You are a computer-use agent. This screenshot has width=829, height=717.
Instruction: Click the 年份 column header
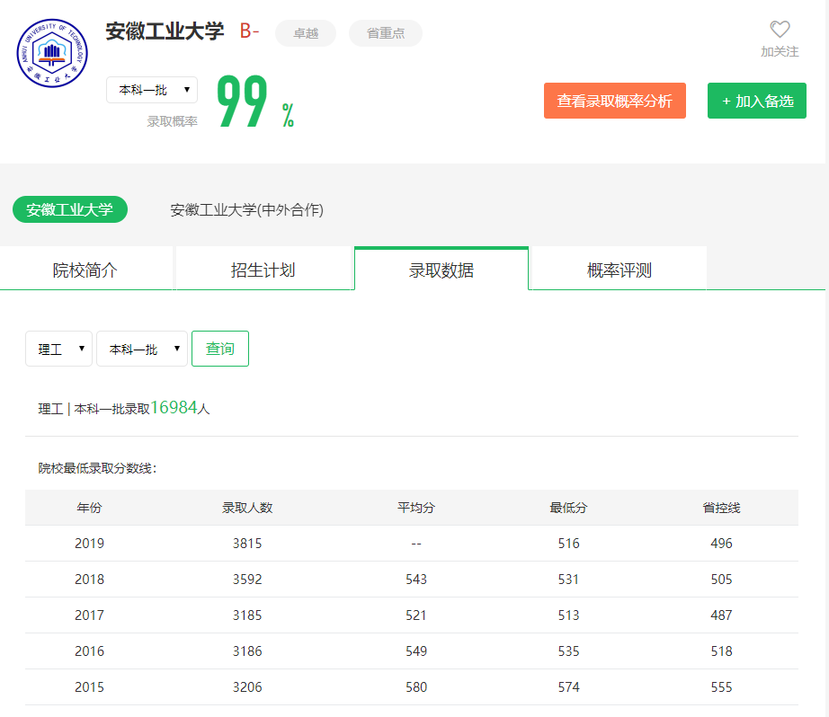[89, 508]
